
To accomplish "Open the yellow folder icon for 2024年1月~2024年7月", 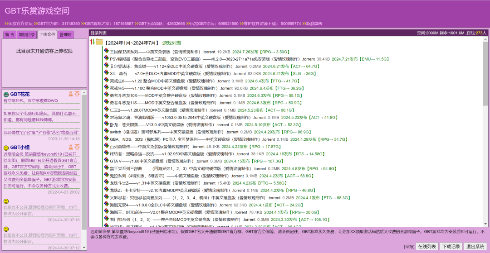I will [99, 42].
